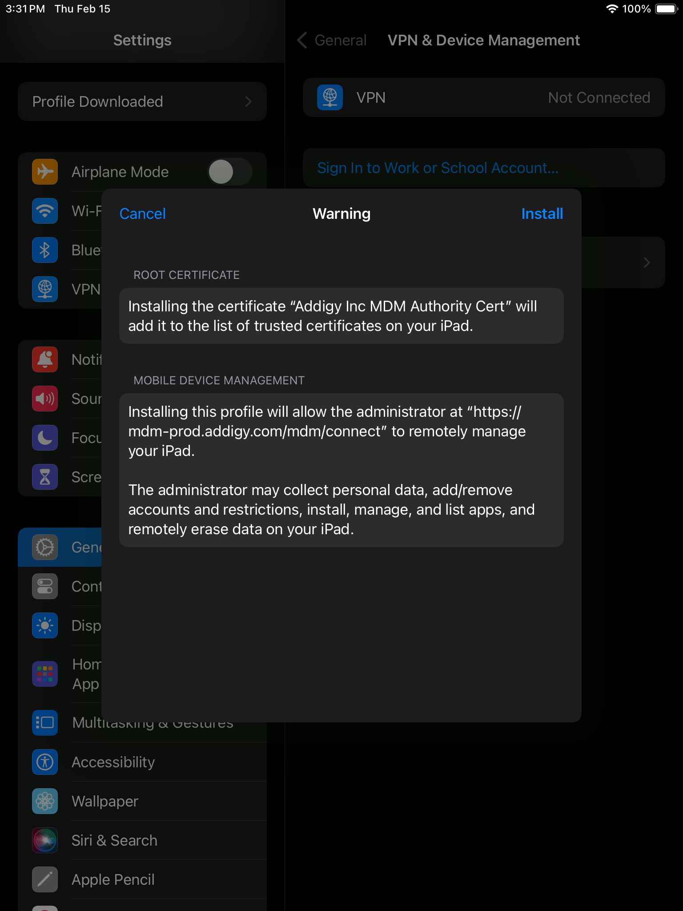Screen dimensions: 683x911
Task: Open Apple Pencil icon
Action: pyautogui.click(x=45, y=879)
